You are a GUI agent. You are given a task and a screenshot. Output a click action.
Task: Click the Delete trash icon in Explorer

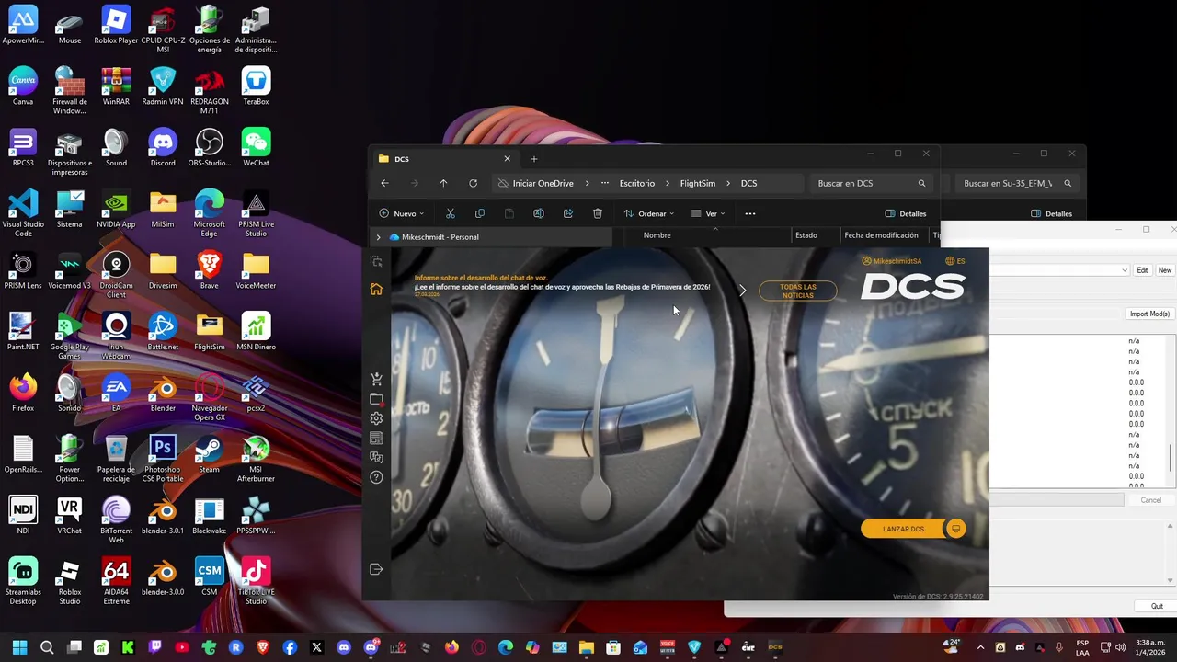click(598, 213)
